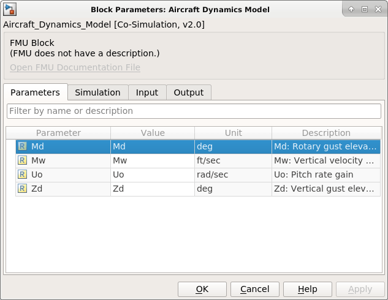Select the Parameters tab
This screenshot has height=300, width=388.
(35, 92)
